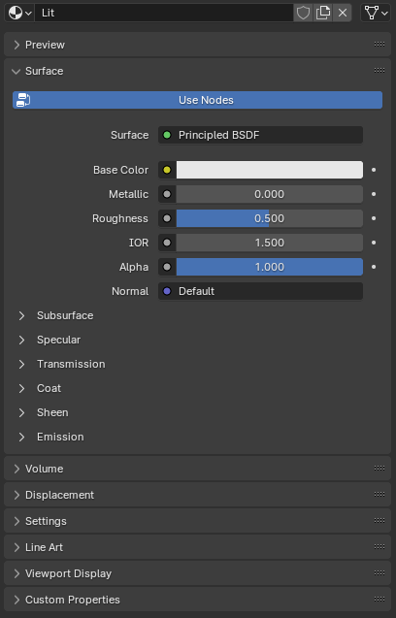396x618 pixels.
Task: Toggle the Use Nodes button
Action: pos(197,100)
